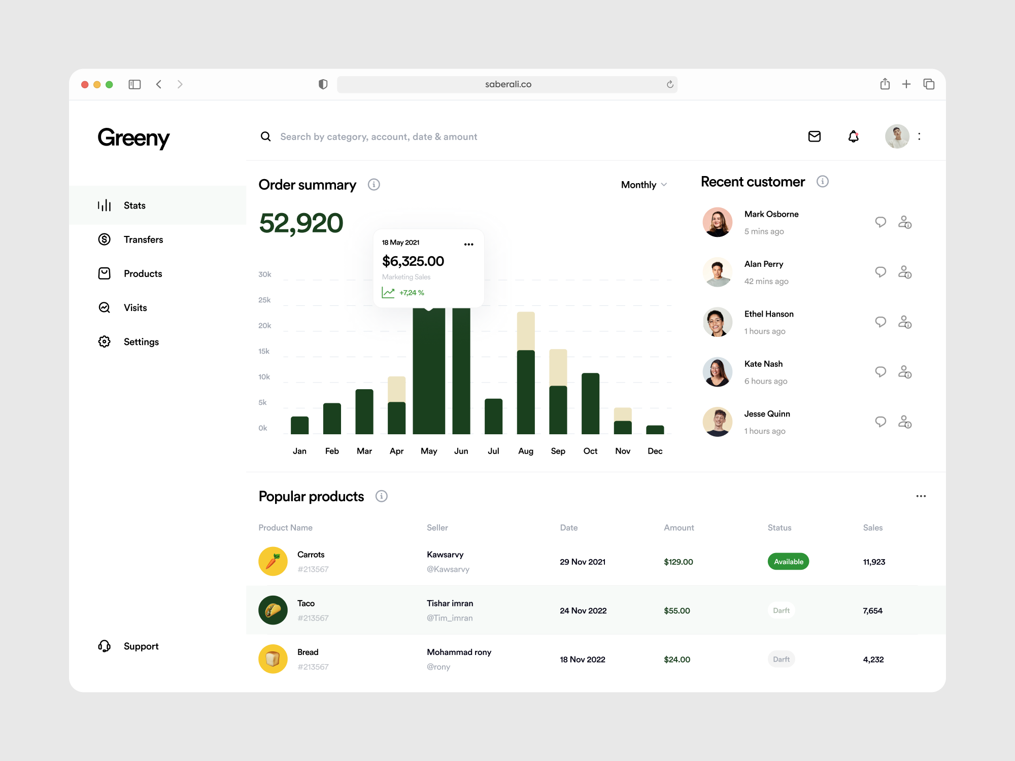Reload page with refresh icon in address bar

(670, 84)
